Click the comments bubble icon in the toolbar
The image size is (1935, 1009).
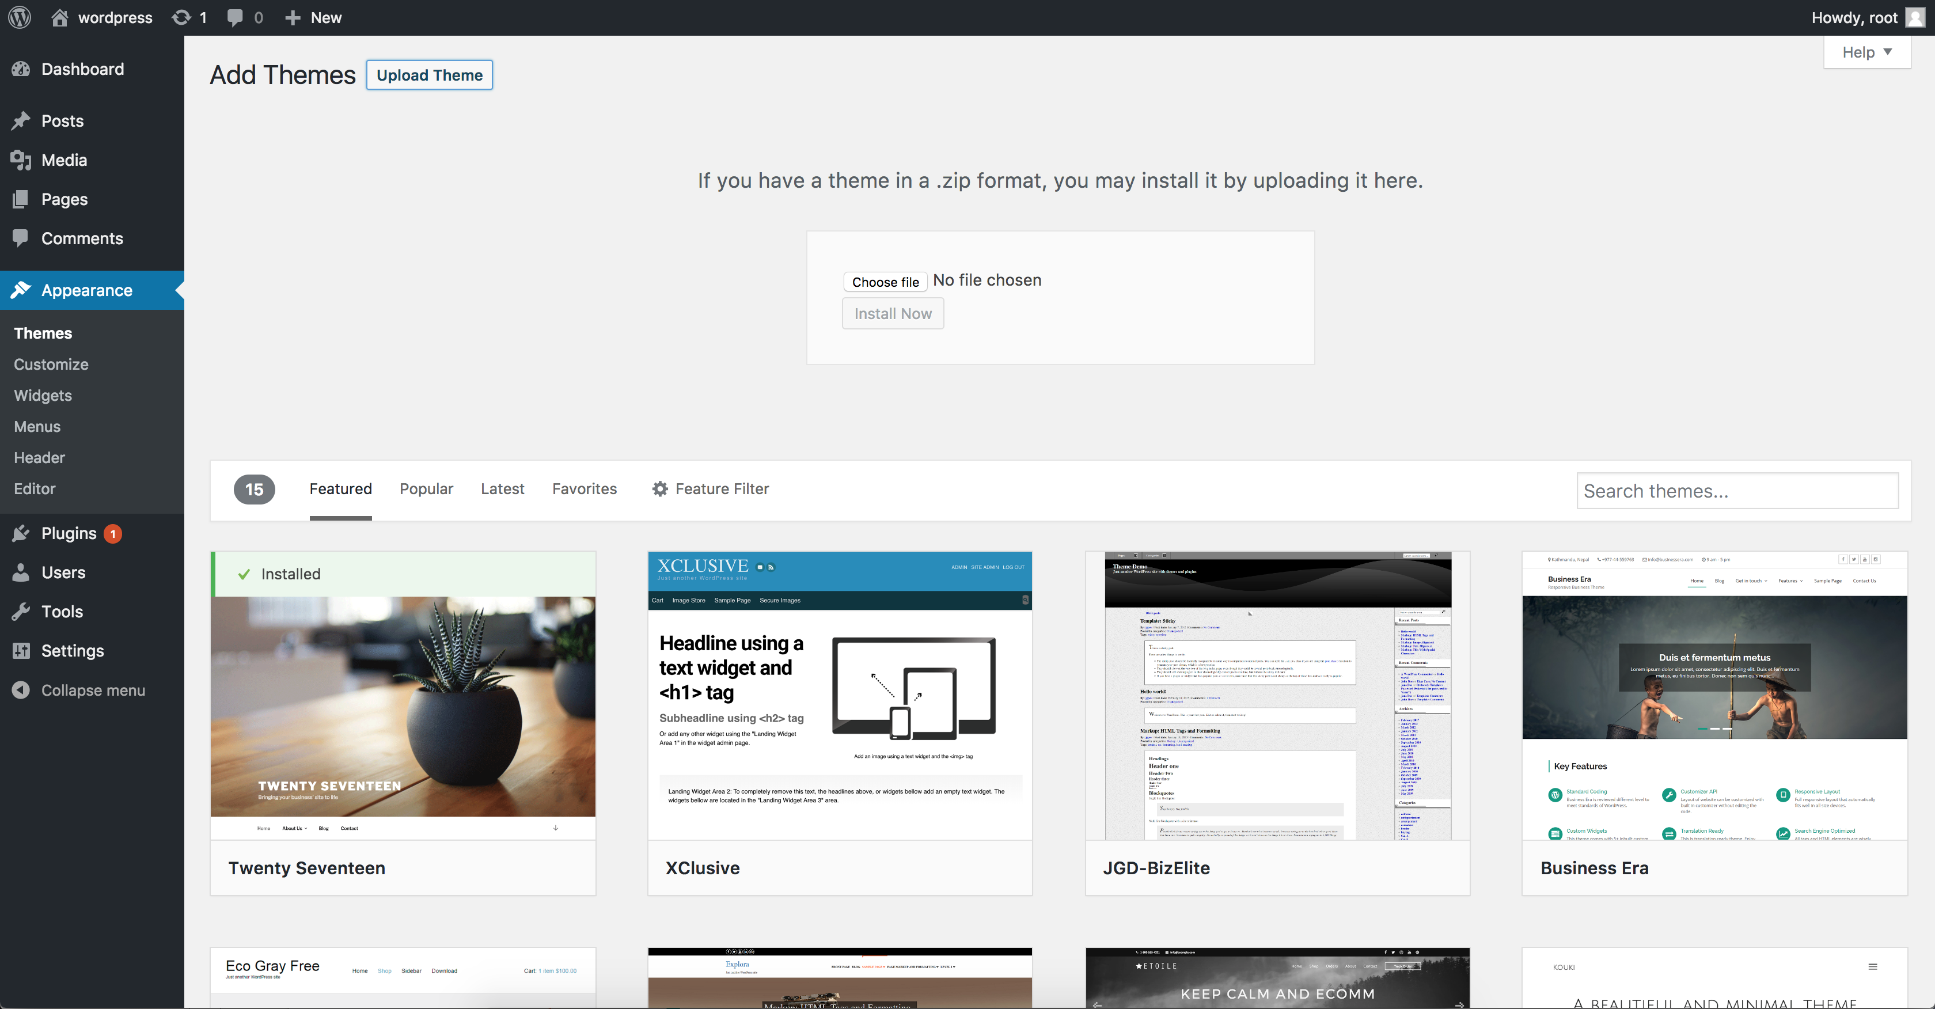(235, 17)
